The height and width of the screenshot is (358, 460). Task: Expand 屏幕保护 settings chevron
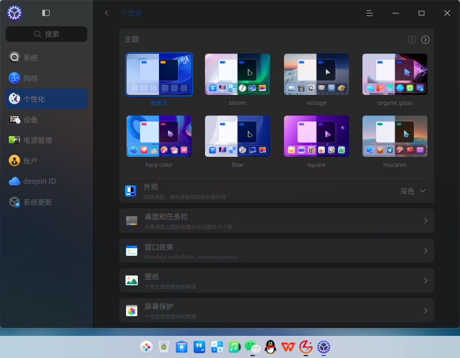coord(426,311)
